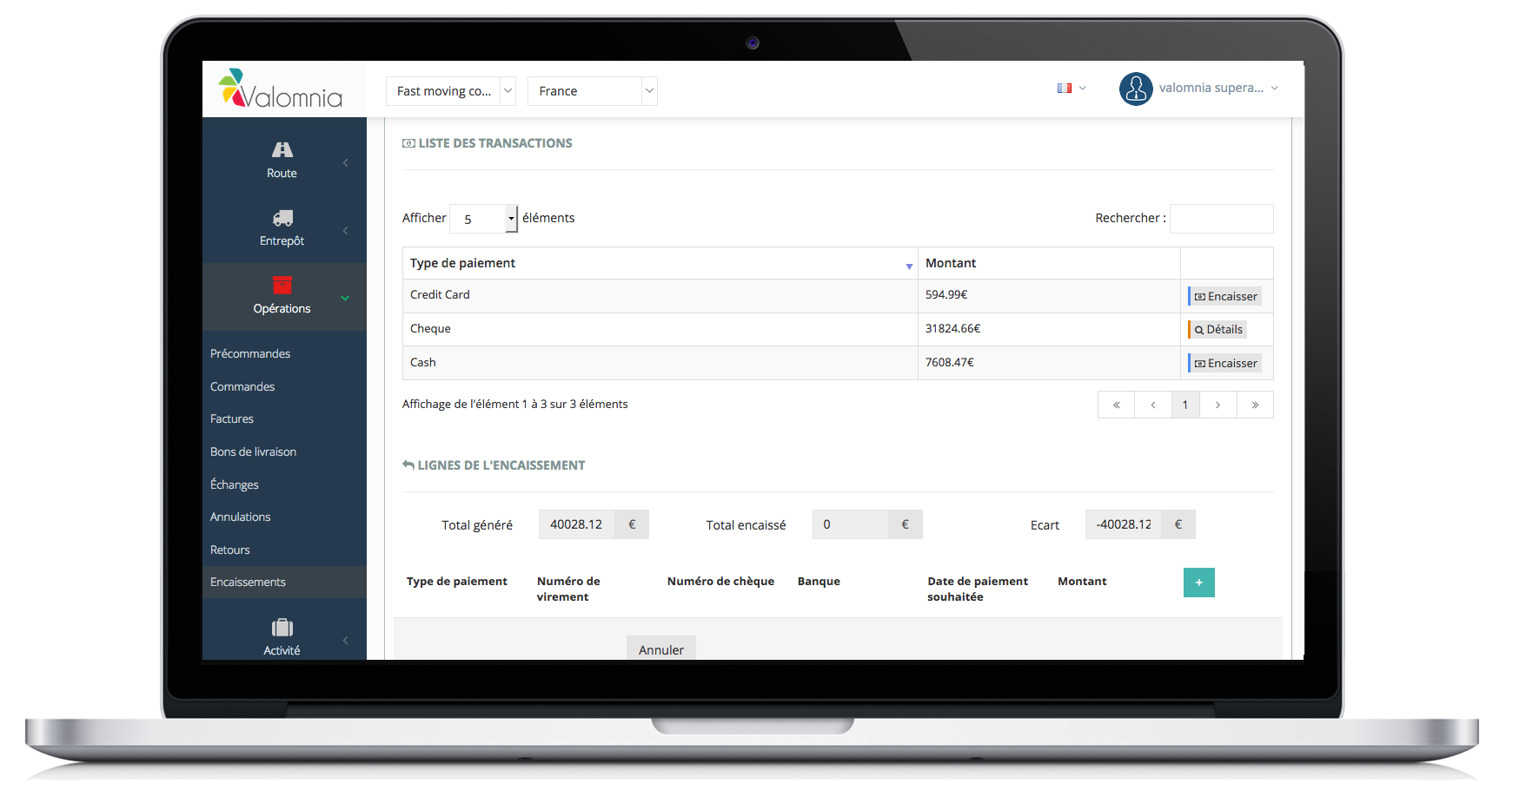Change the Afficher elements count dropdown
The image size is (1526, 810).
(x=483, y=219)
